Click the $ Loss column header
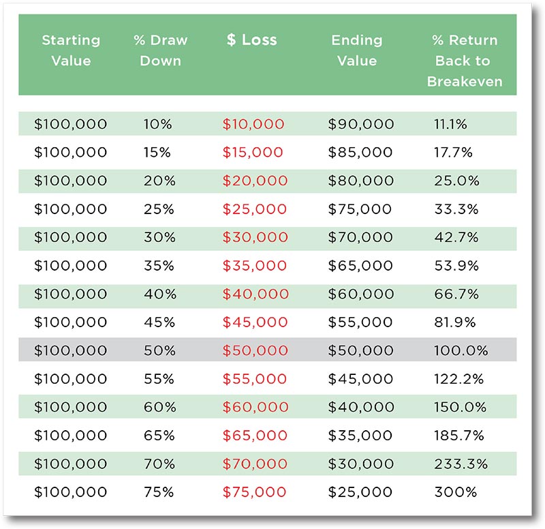Viewport: 545px width, 529px height. coord(252,40)
